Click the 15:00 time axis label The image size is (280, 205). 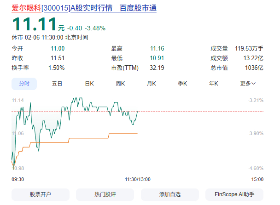[257, 179]
